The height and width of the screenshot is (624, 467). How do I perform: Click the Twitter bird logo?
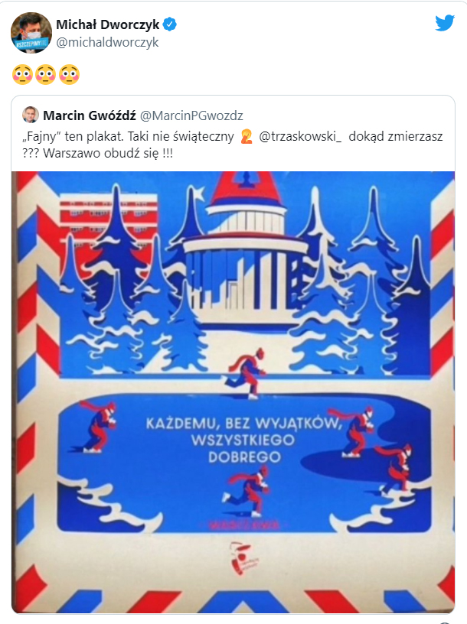coord(445,23)
